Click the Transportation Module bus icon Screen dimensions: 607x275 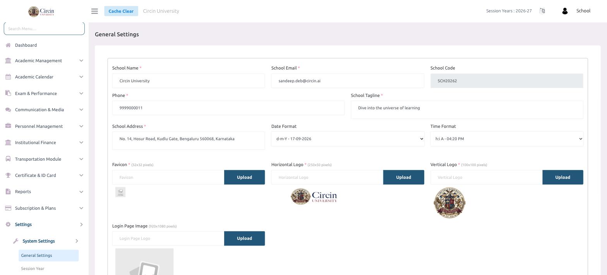click(x=8, y=159)
